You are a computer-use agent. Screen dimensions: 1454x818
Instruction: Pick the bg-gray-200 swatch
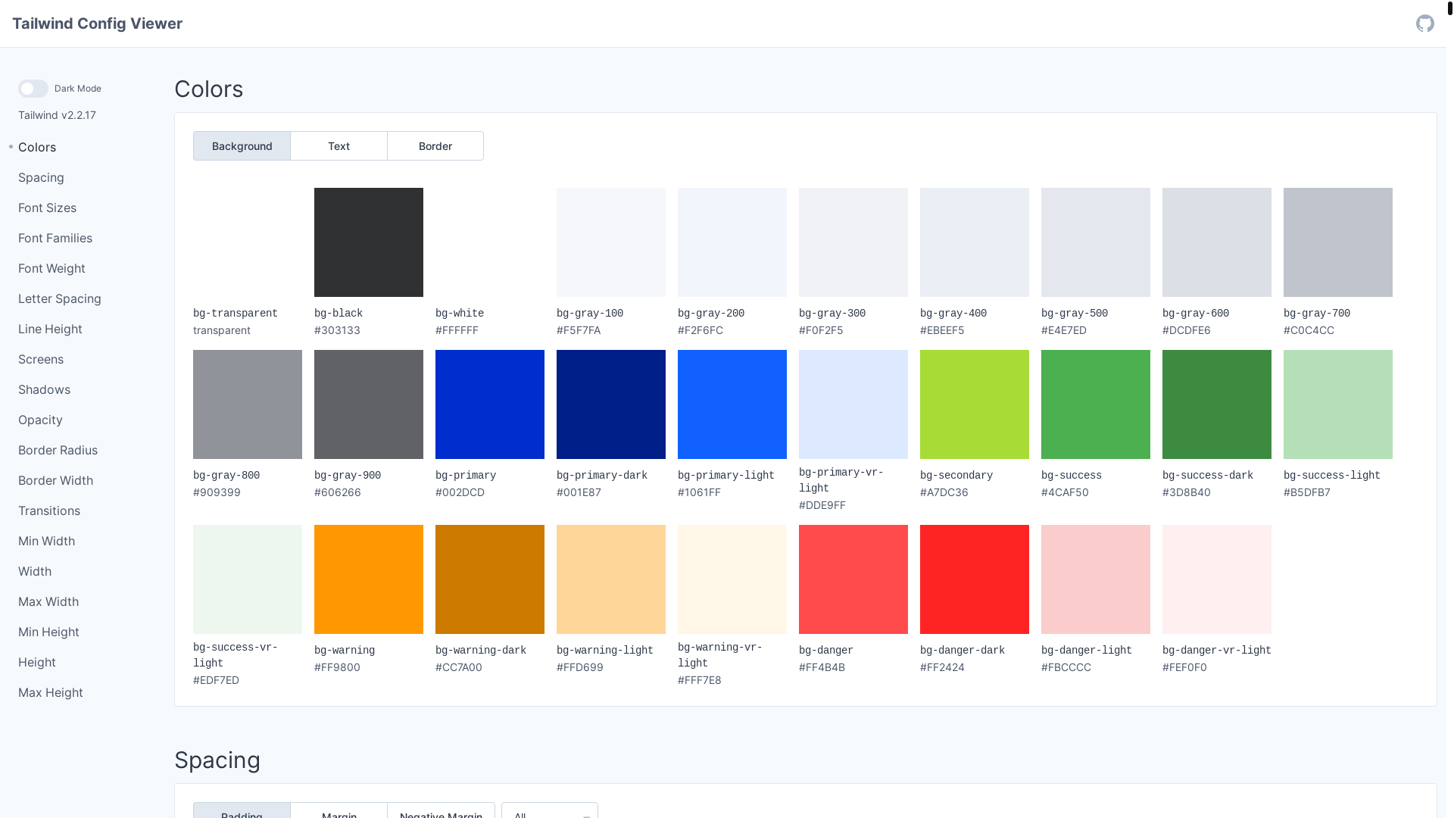pyautogui.click(x=732, y=242)
